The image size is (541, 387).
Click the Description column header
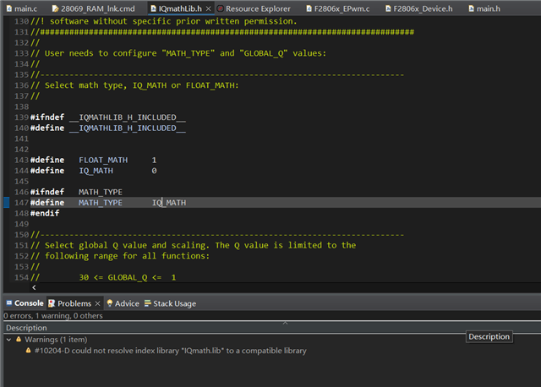pos(27,327)
